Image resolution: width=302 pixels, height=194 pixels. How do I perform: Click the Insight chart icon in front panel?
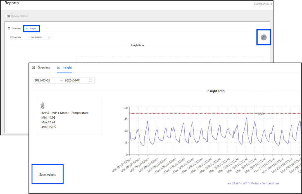pos(59,68)
